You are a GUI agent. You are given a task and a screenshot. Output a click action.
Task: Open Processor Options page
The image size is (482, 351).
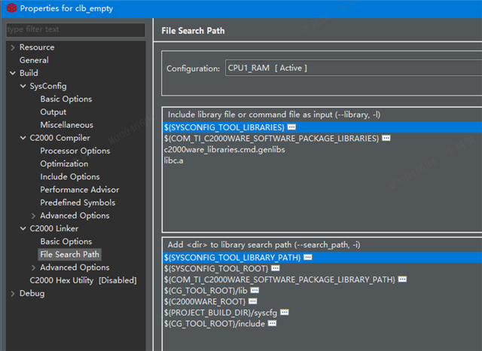75,151
